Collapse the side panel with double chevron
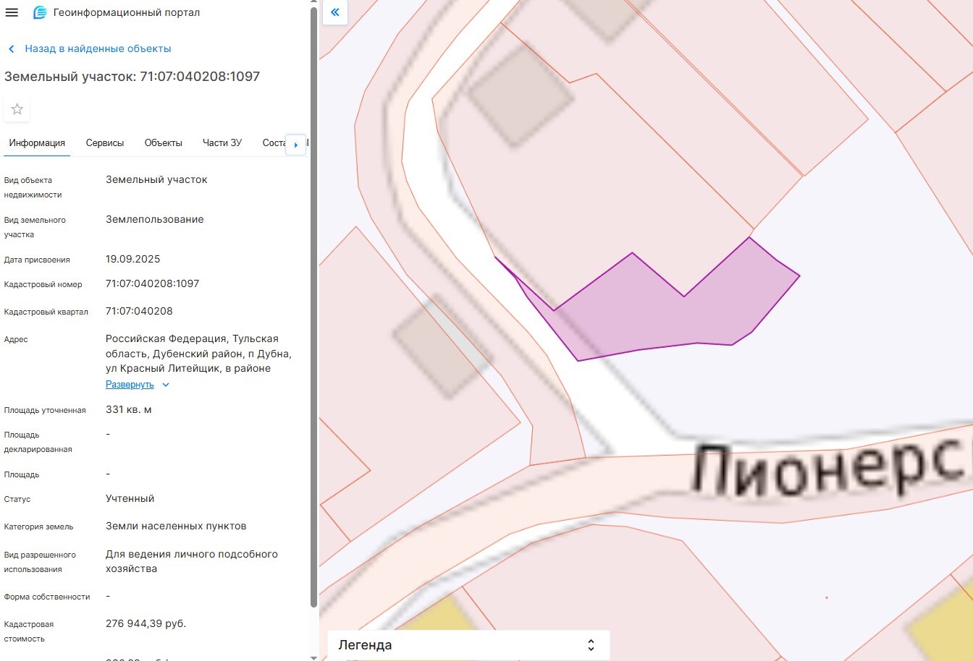 tap(335, 12)
